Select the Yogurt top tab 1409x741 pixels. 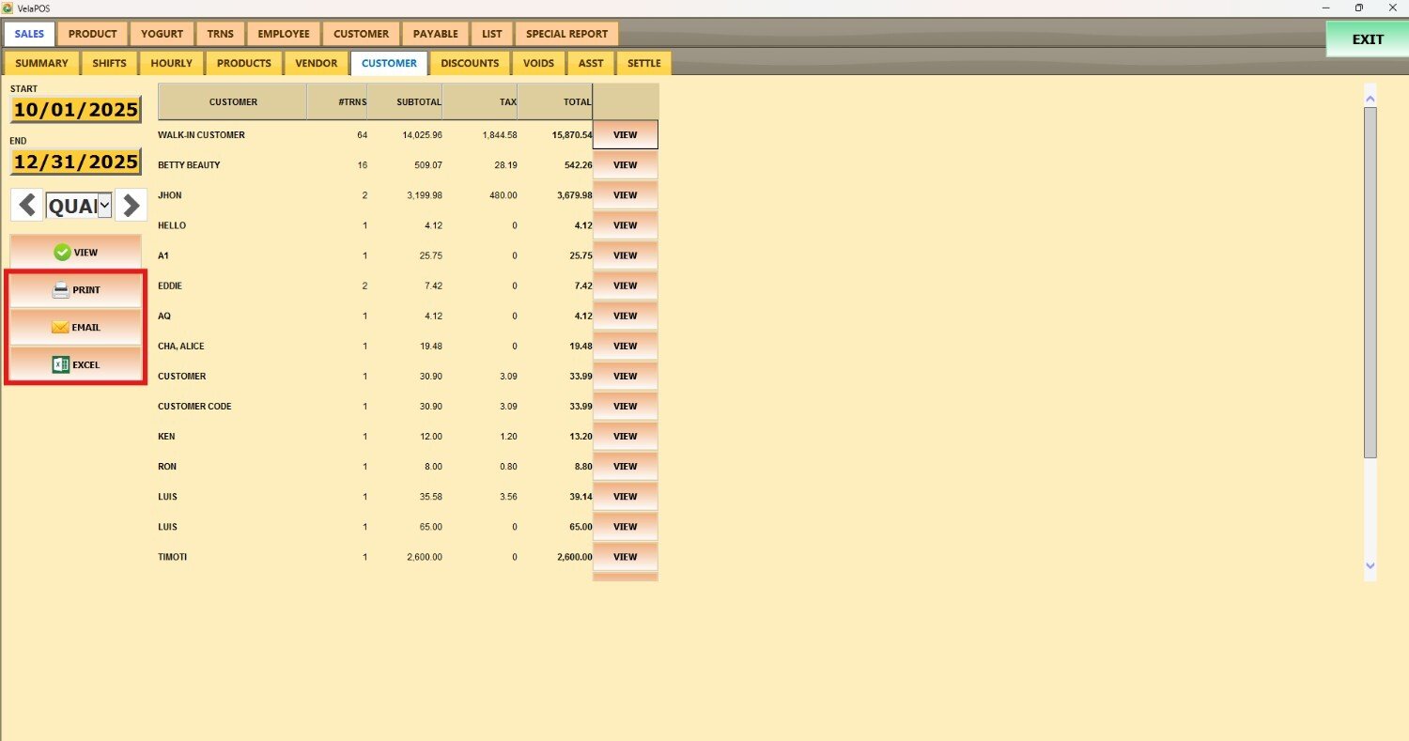pyautogui.click(x=162, y=34)
